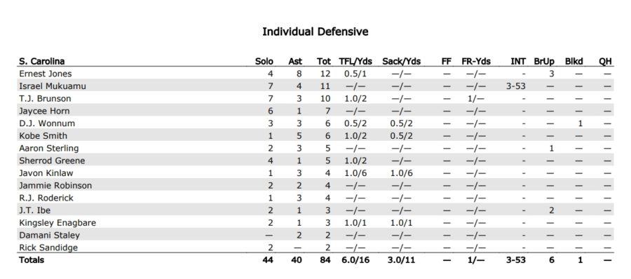Click Israel Mukuamu's 3-53 interception value
The width and height of the screenshot is (631, 279).
tap(515, 86)
